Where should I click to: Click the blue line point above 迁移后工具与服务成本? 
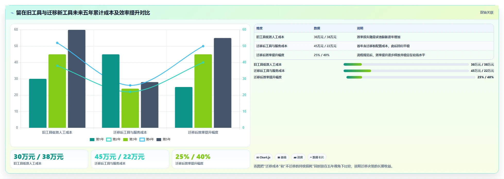(x=130, y=85)
